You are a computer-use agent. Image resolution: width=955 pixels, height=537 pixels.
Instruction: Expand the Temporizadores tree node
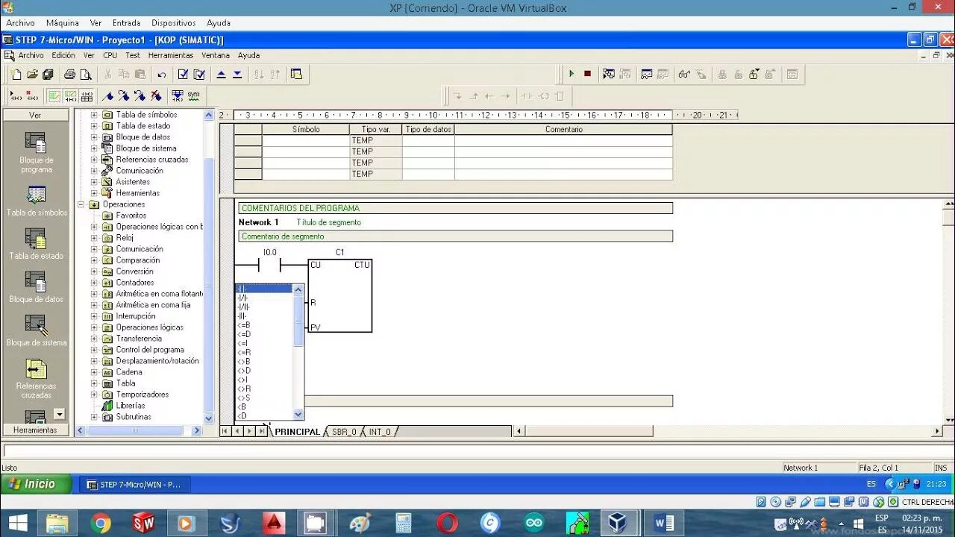[94, 395]
